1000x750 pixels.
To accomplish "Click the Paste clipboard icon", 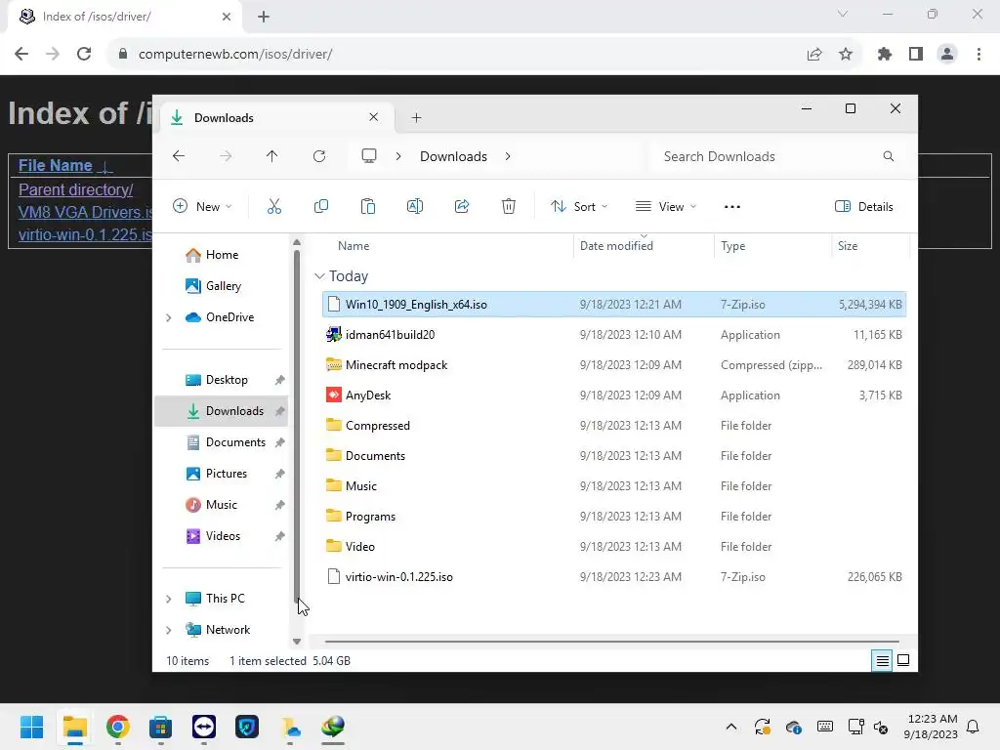I will (x=368, y=207).
